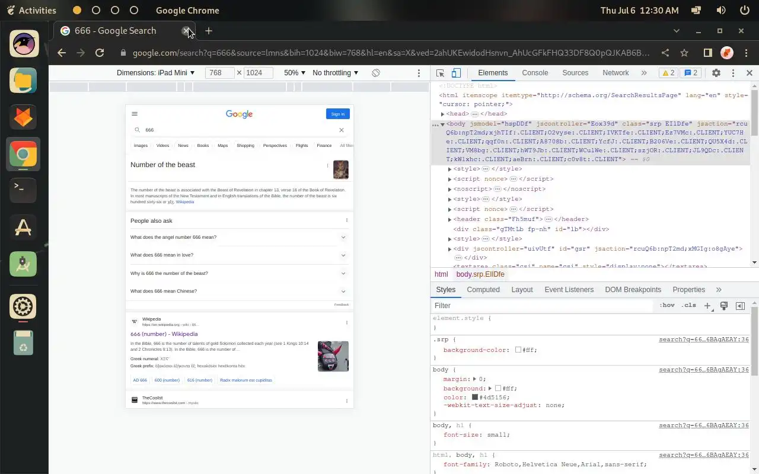This screenshot has width=759, height=474.
Task: Open body background #fff color swatch
Action: 498,389
